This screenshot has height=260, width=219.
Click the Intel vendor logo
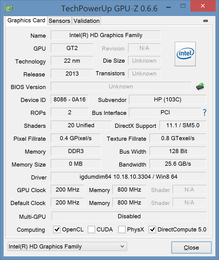(185, 54)
